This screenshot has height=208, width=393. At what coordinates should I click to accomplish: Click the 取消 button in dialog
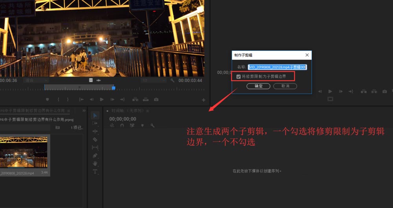point(285,86)
